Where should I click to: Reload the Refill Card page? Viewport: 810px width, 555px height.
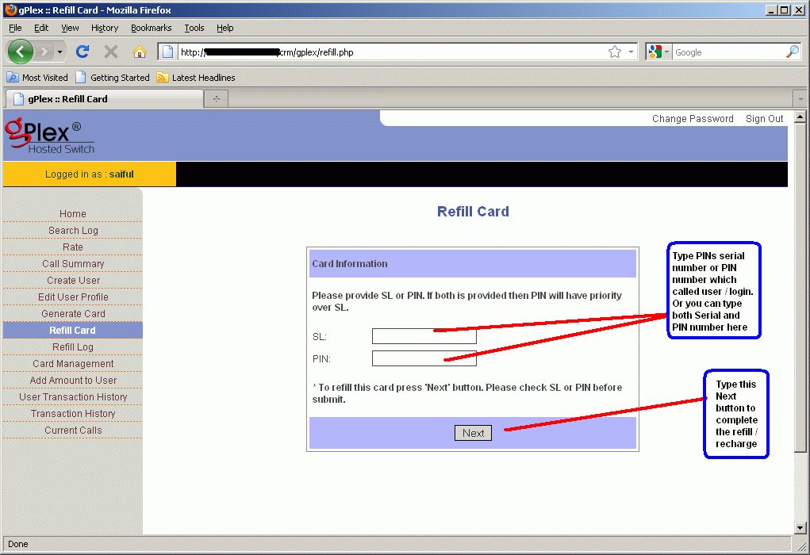click(82, 51)
